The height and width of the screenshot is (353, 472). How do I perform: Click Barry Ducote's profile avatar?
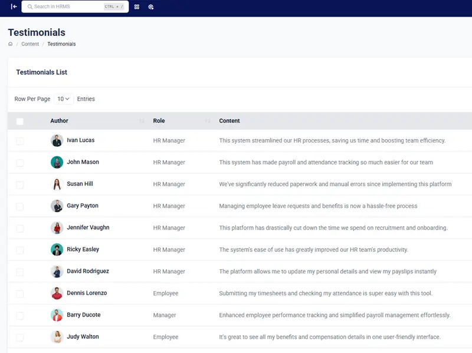[x=57, y=315]
